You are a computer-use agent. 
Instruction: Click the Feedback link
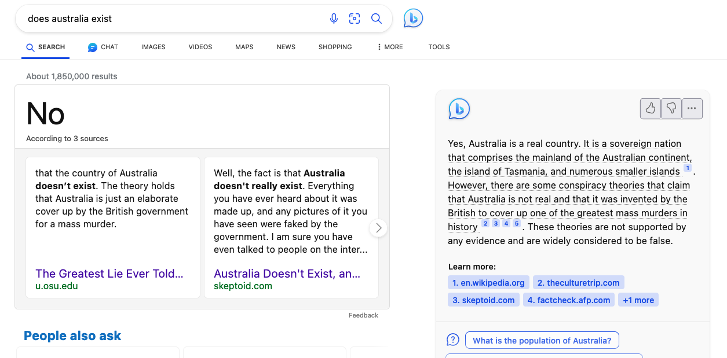(x=363, y=315)
